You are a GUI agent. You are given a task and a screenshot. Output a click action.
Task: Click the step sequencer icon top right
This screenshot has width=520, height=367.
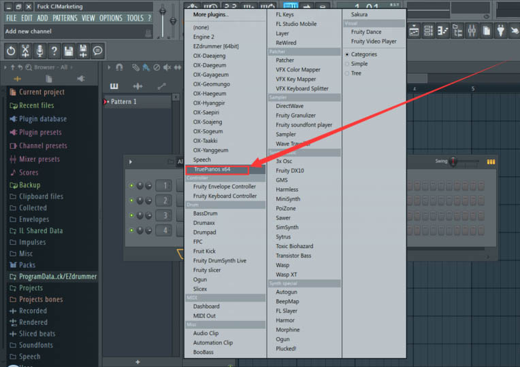coord(428,31)
